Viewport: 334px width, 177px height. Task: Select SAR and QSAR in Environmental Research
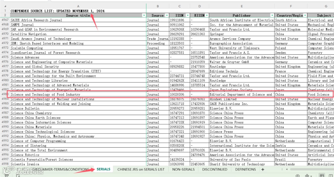78,30
